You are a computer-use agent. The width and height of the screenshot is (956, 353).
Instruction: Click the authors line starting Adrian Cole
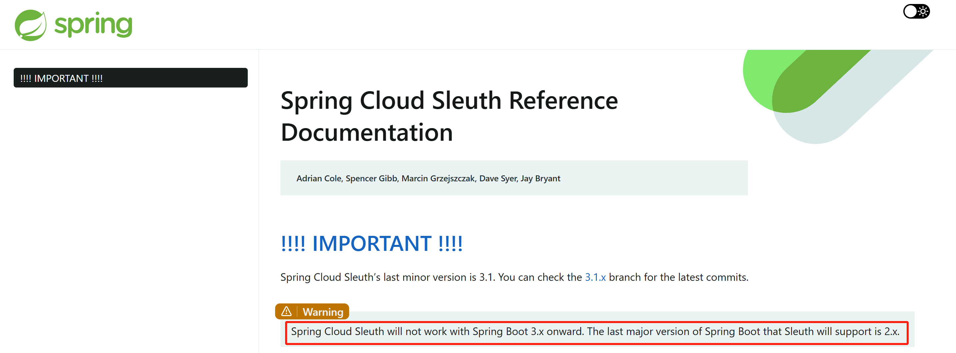tap(428, 178)
